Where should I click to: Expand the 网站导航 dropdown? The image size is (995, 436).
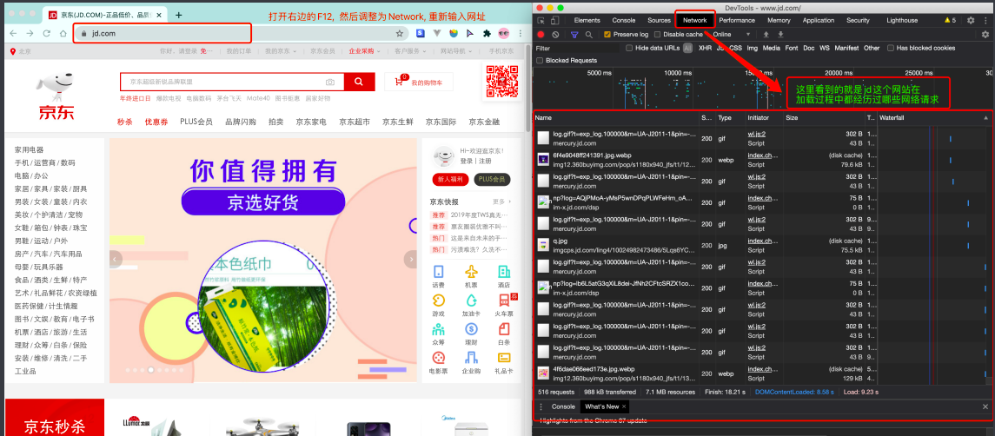click(455, 50)
